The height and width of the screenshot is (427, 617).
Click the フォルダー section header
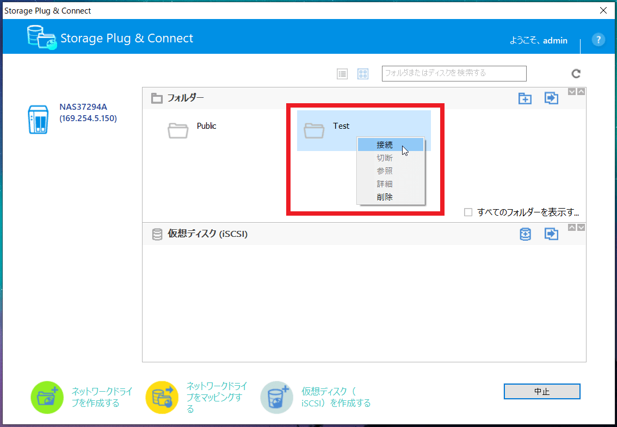click(186, 97)
